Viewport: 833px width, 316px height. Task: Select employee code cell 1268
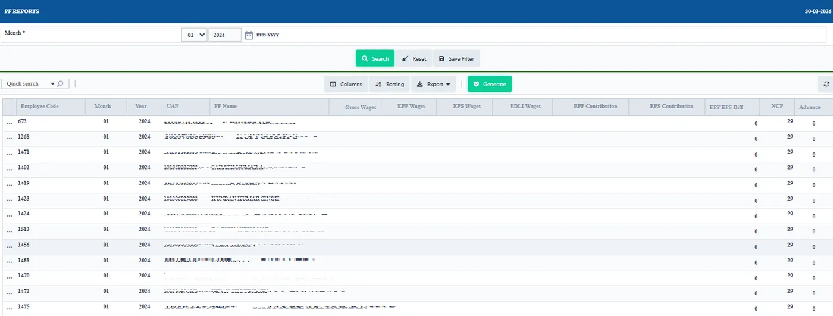click(x=24, y=136)
